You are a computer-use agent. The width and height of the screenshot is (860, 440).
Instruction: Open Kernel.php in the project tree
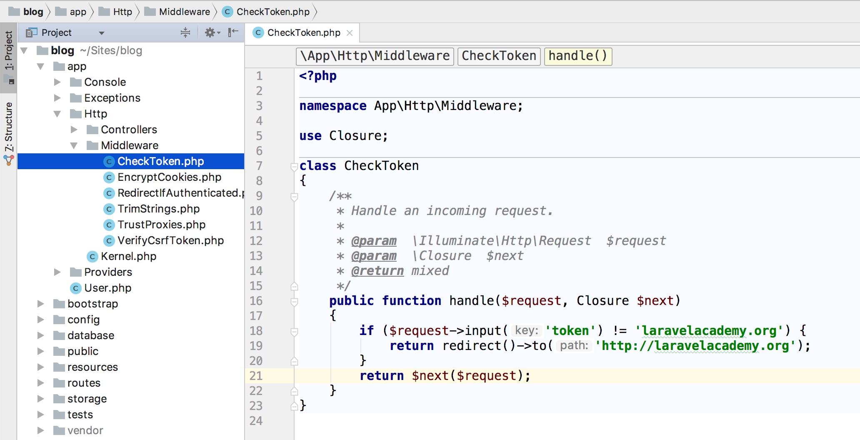click(128, 256)
